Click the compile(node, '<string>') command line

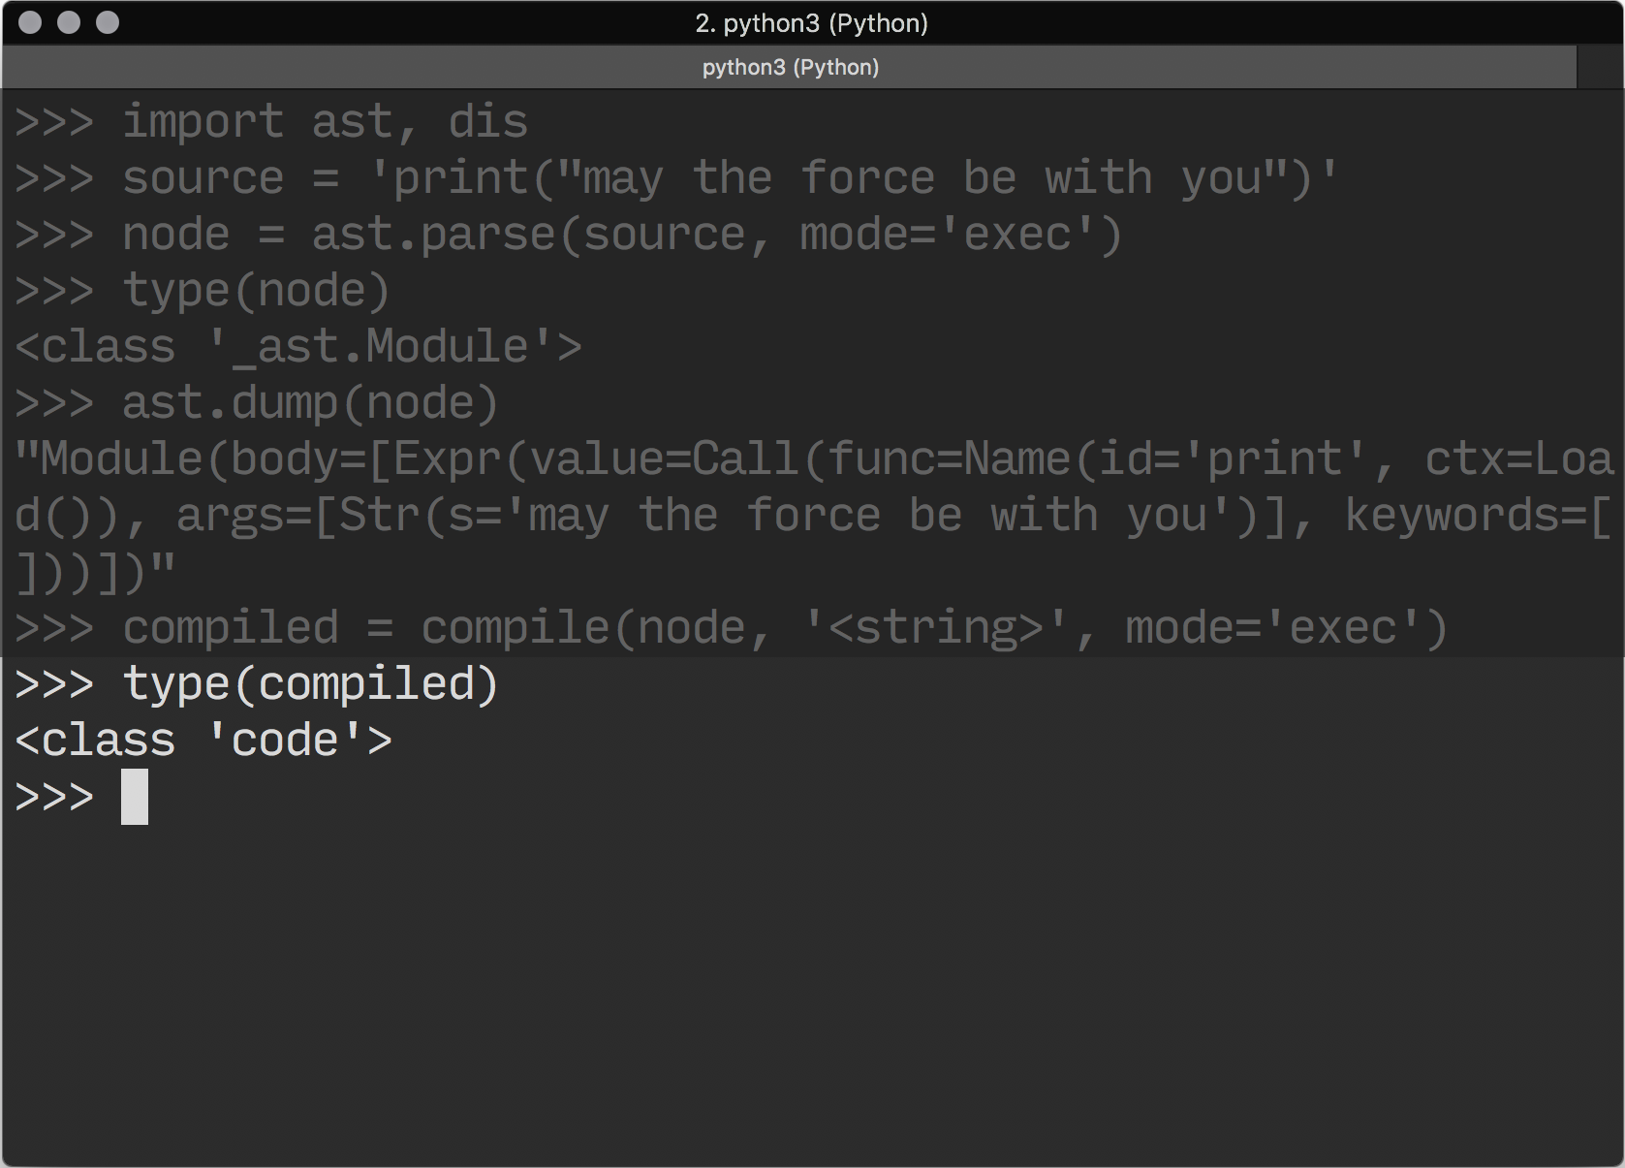(785, 628)
